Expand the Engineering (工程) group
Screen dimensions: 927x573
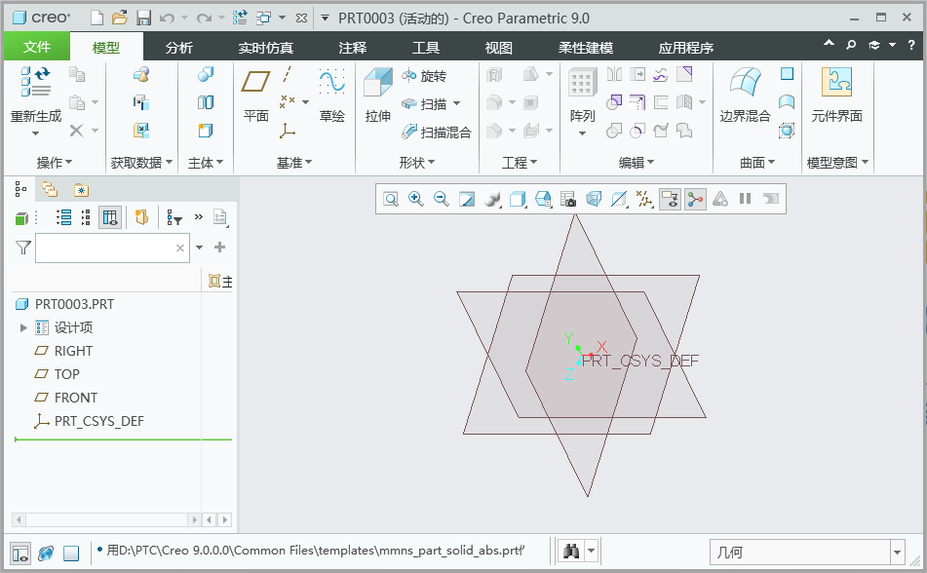(520, 163)
